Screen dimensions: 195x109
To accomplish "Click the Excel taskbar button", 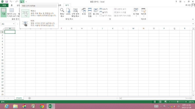I will coord(51,106).
